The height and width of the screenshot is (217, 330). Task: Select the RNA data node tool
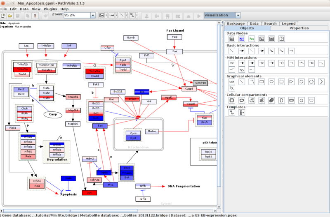point(272,39)
